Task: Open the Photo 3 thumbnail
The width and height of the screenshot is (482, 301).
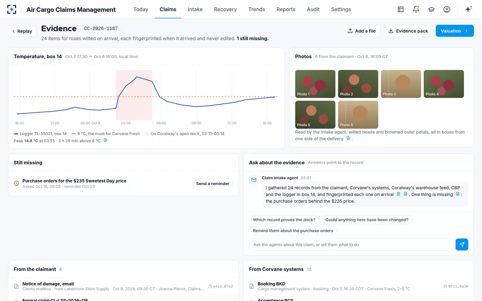Action: 401,84
